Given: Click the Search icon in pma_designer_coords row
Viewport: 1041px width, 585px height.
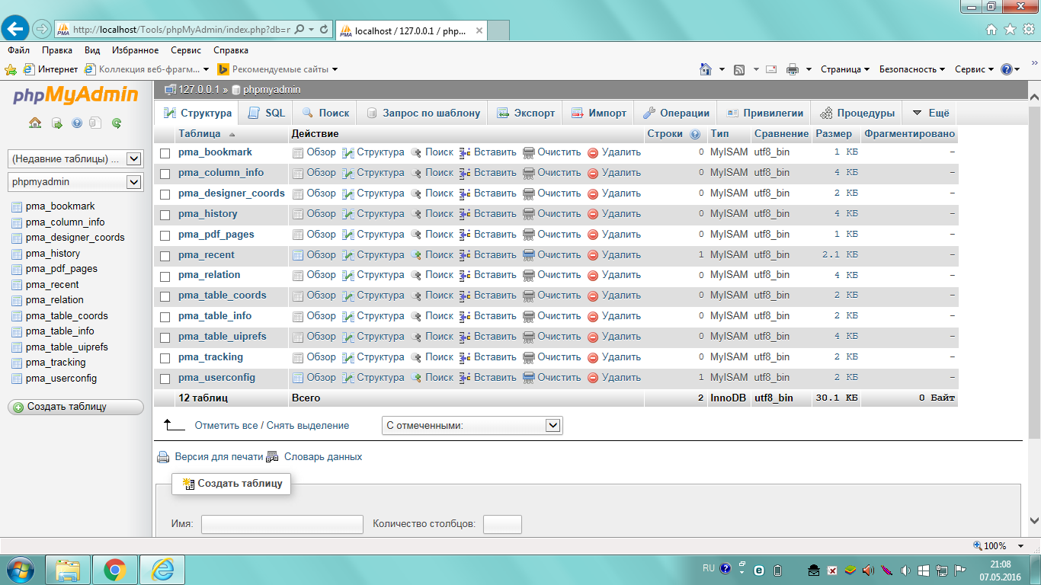Looking at the screenshot, I should [x=416, y=193].
